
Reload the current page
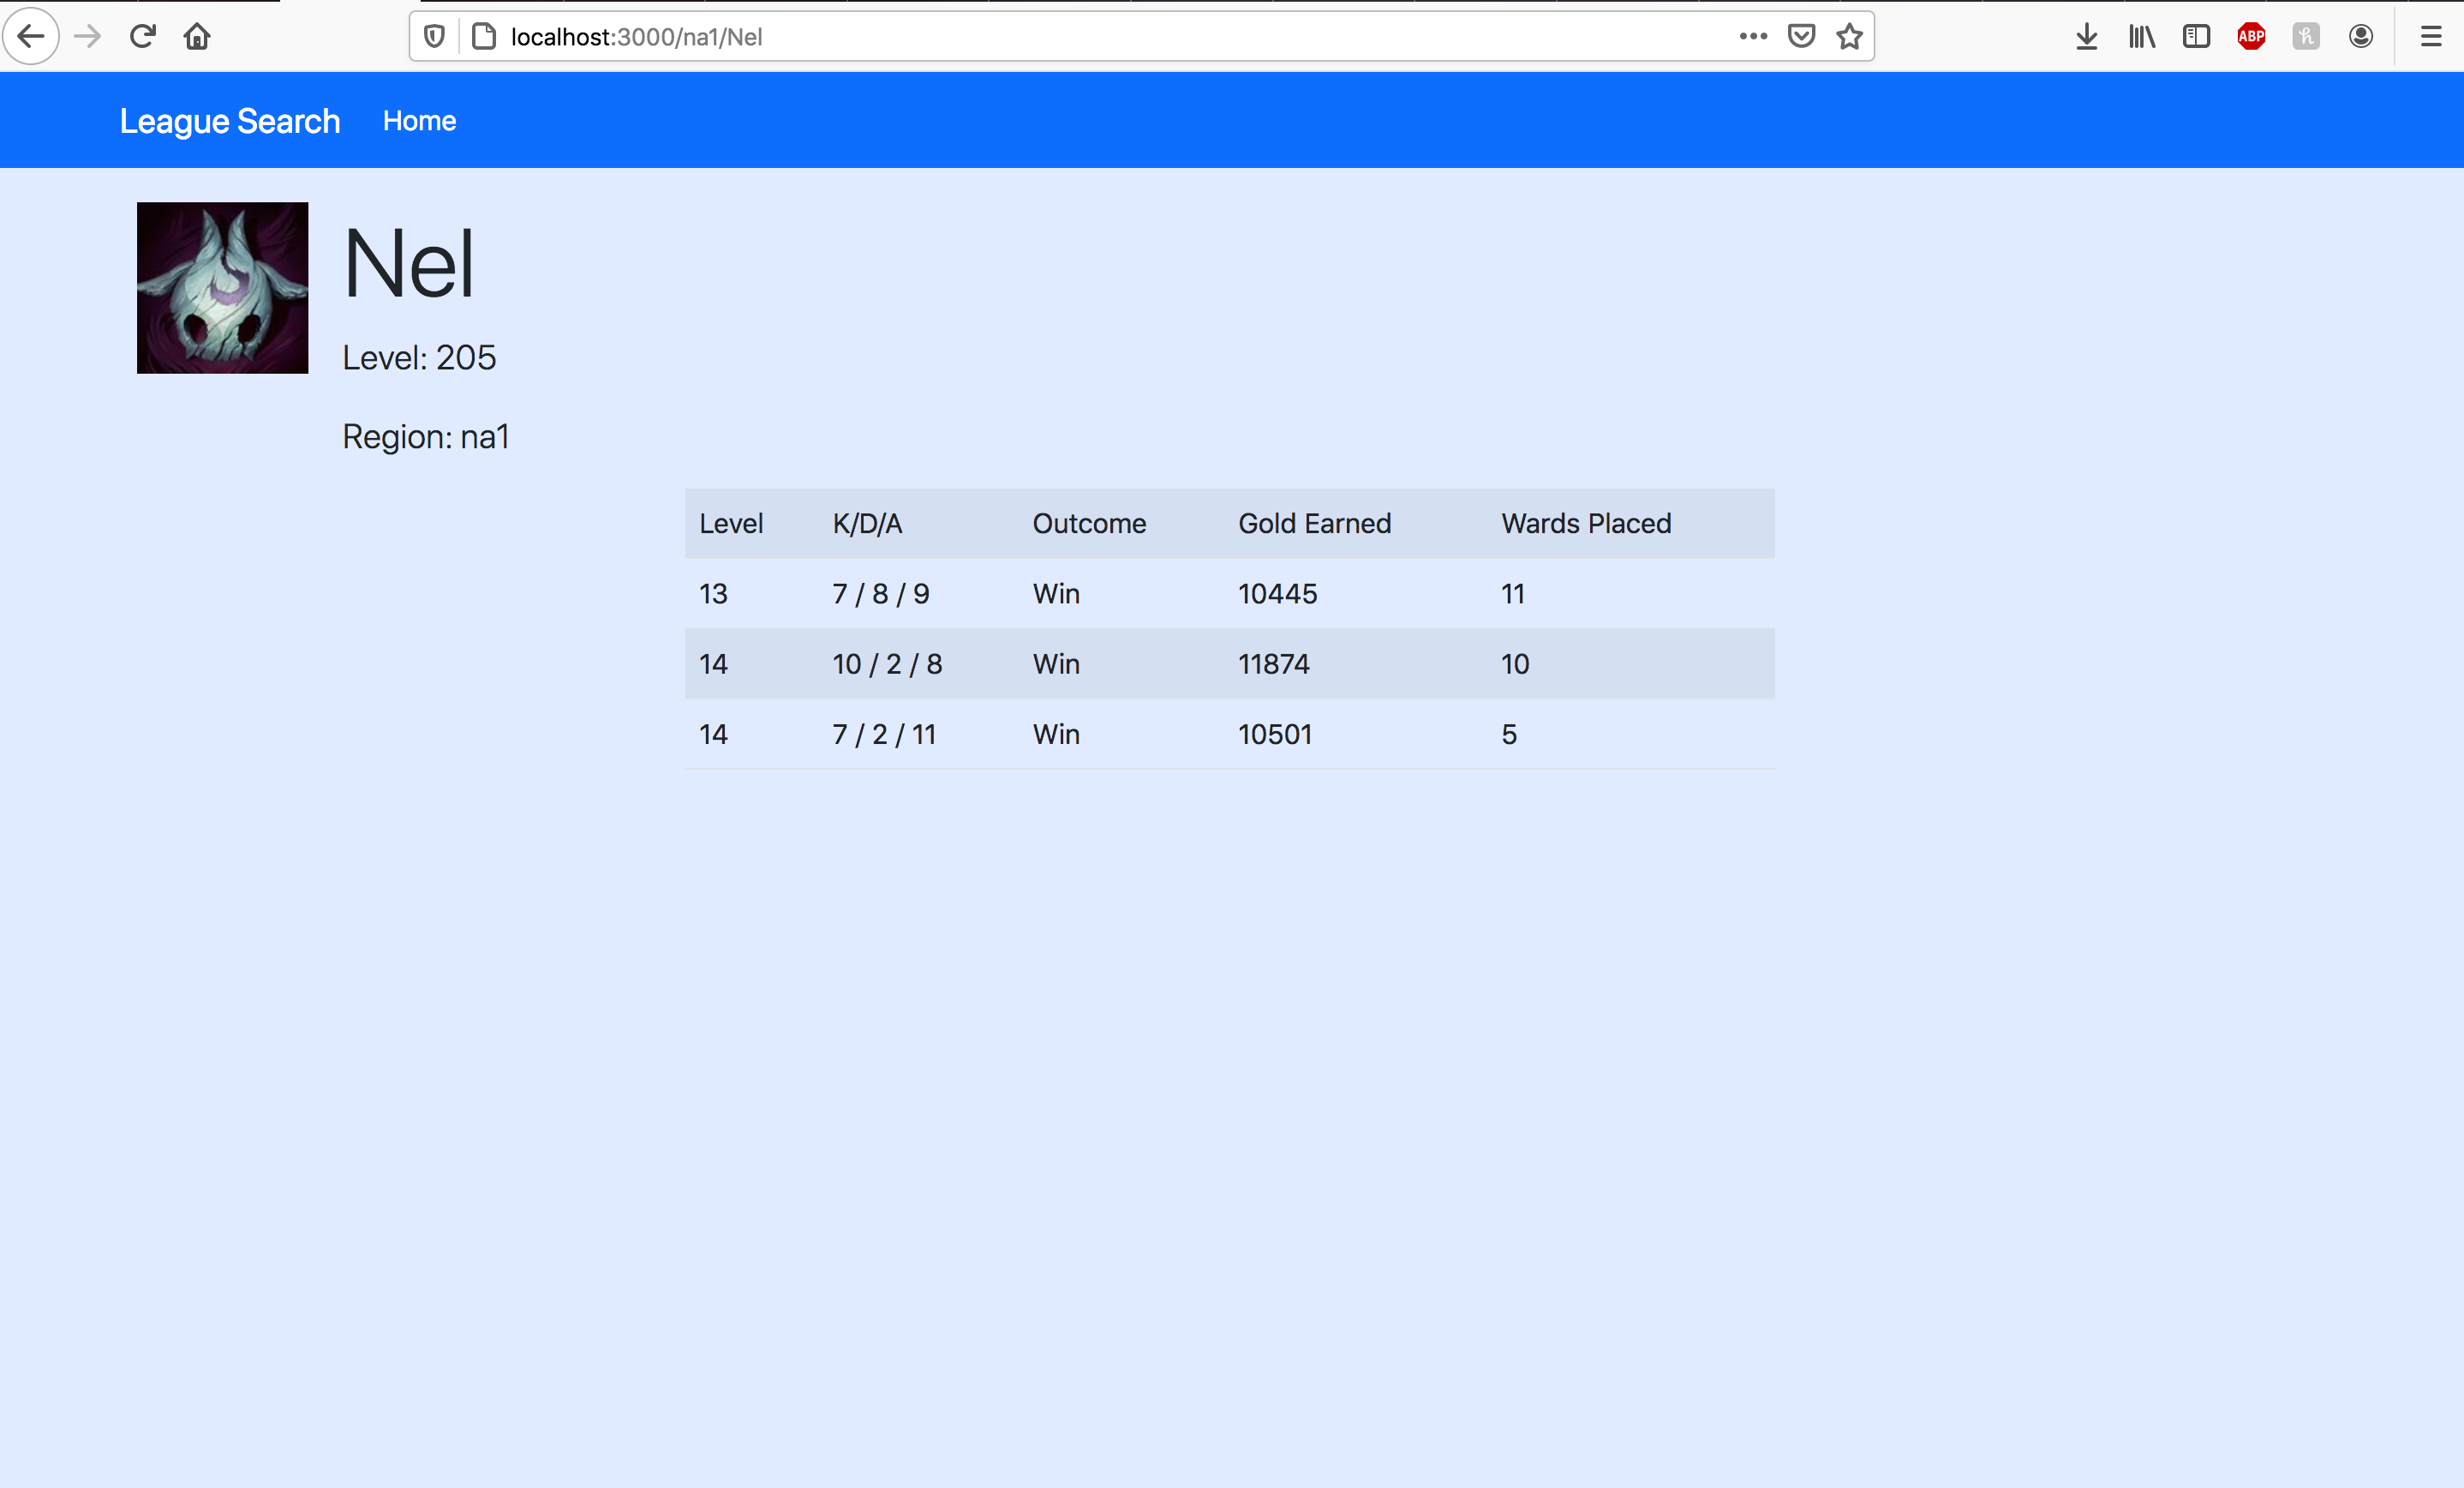tap(143, 36)
